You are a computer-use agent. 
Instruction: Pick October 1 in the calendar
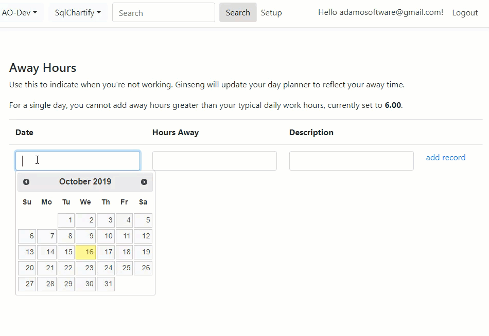66,220
